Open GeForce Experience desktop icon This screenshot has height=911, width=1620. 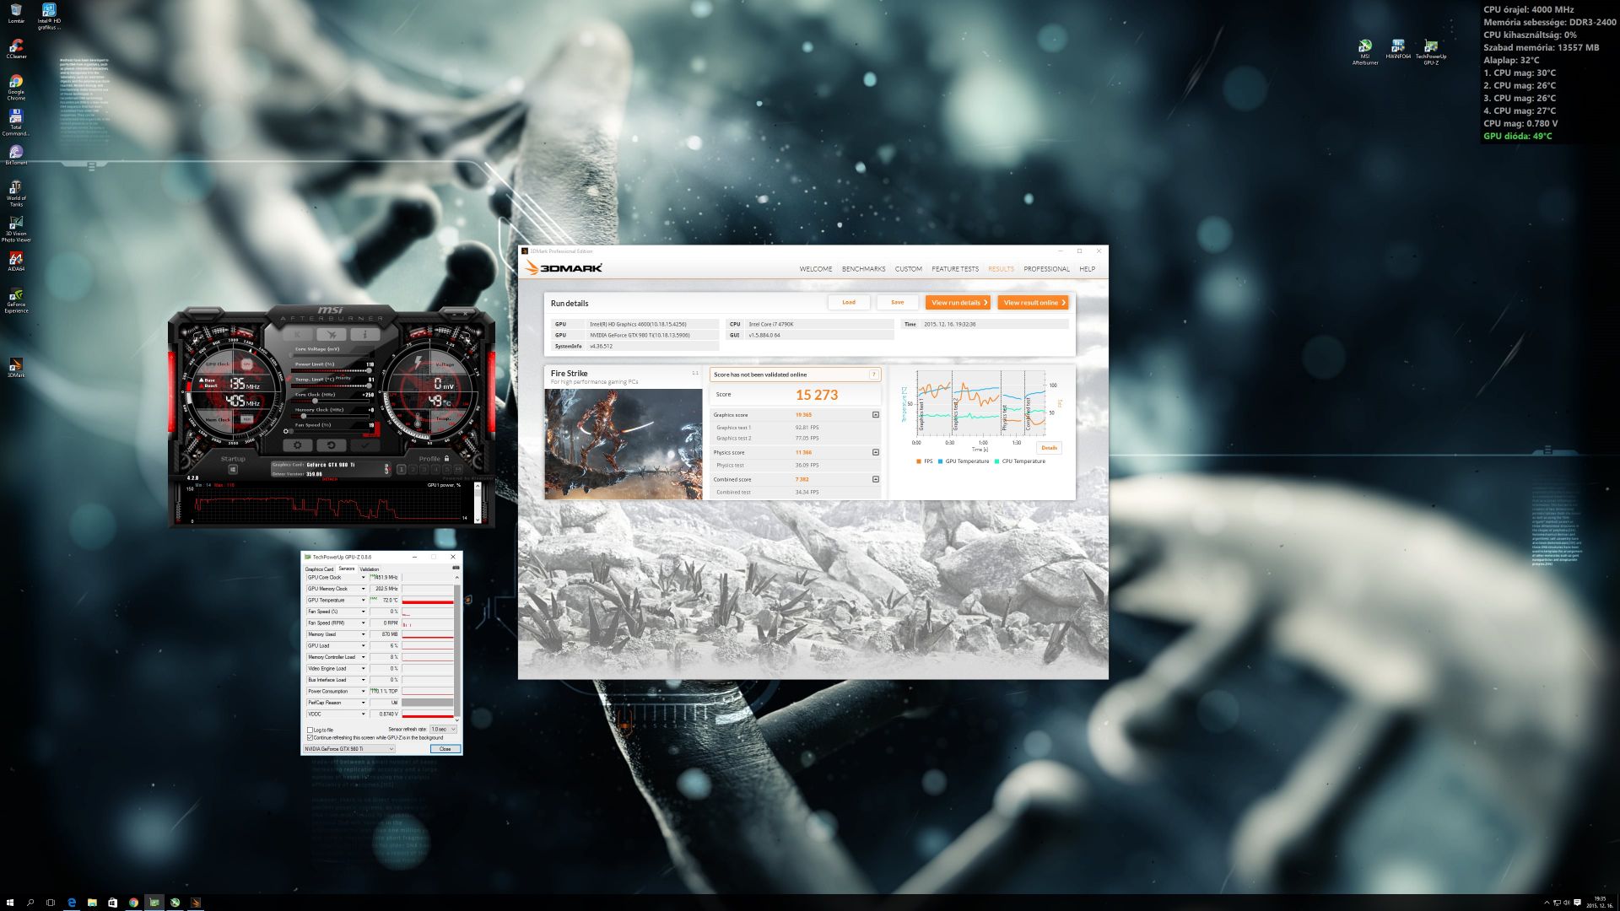click(16, 301)
